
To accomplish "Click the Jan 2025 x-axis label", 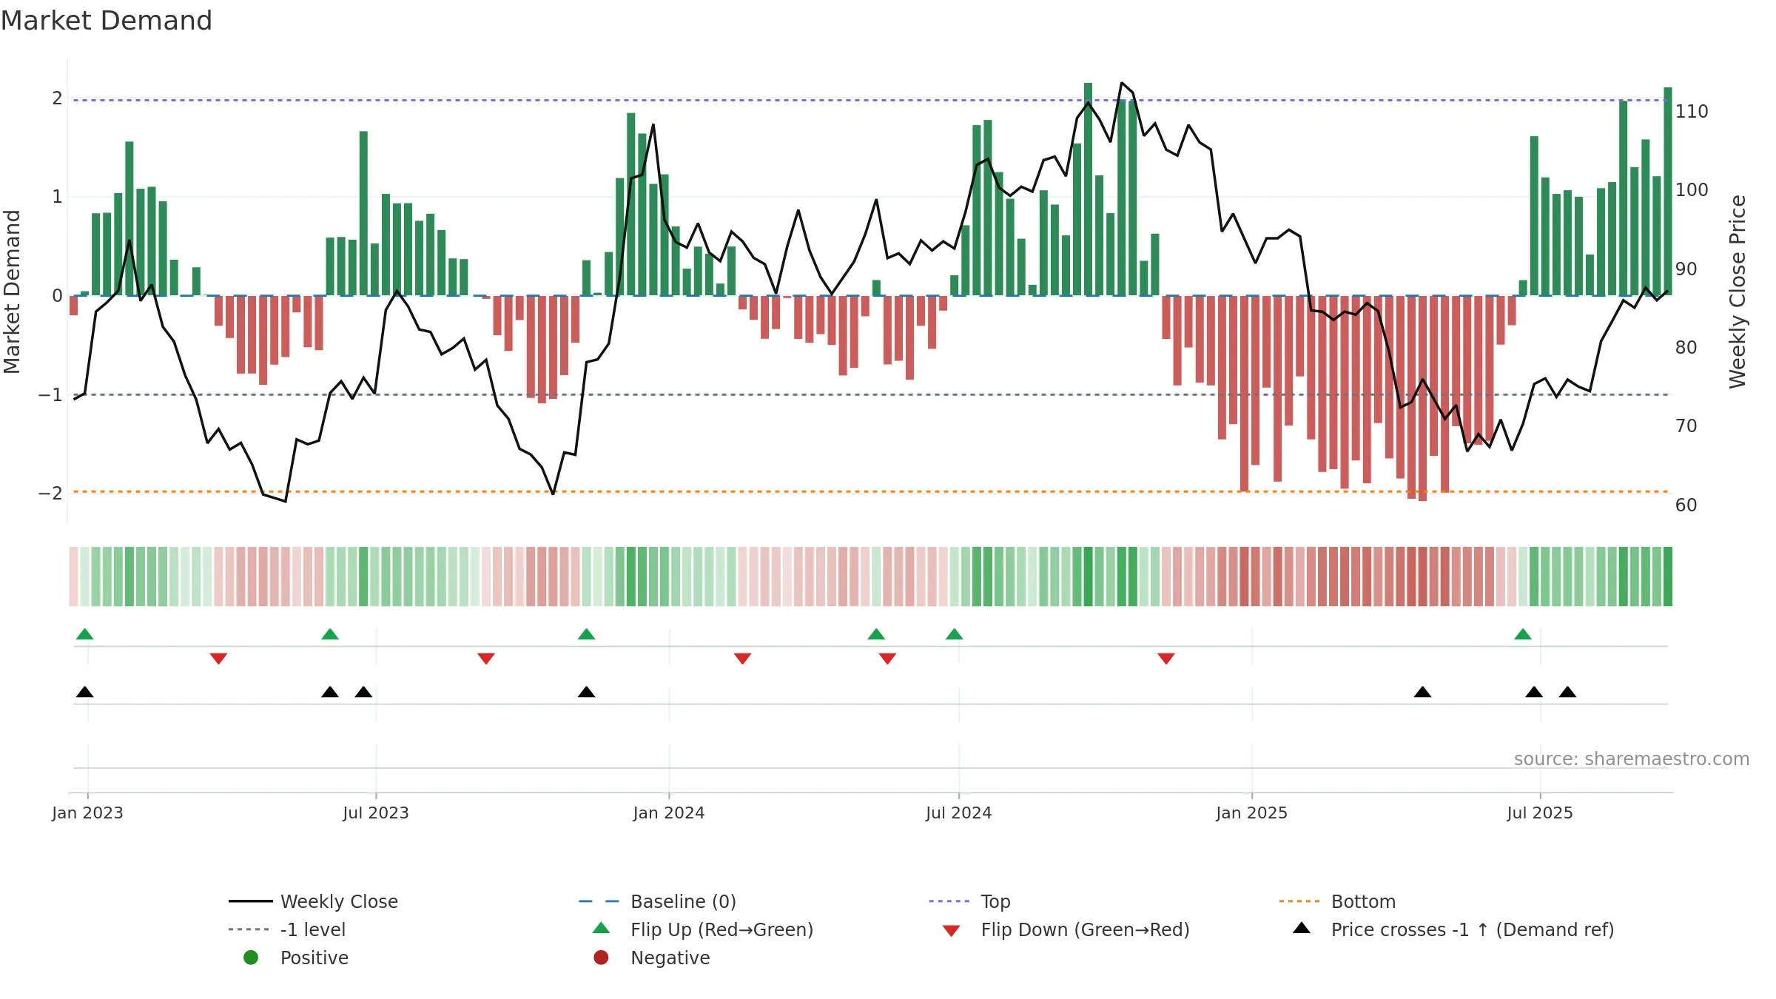I will 1251,813.
